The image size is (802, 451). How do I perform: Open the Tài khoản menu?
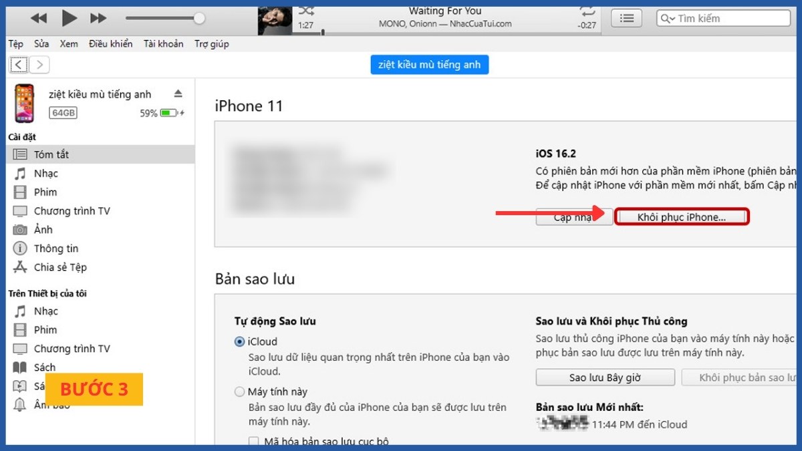pos(163,44)
